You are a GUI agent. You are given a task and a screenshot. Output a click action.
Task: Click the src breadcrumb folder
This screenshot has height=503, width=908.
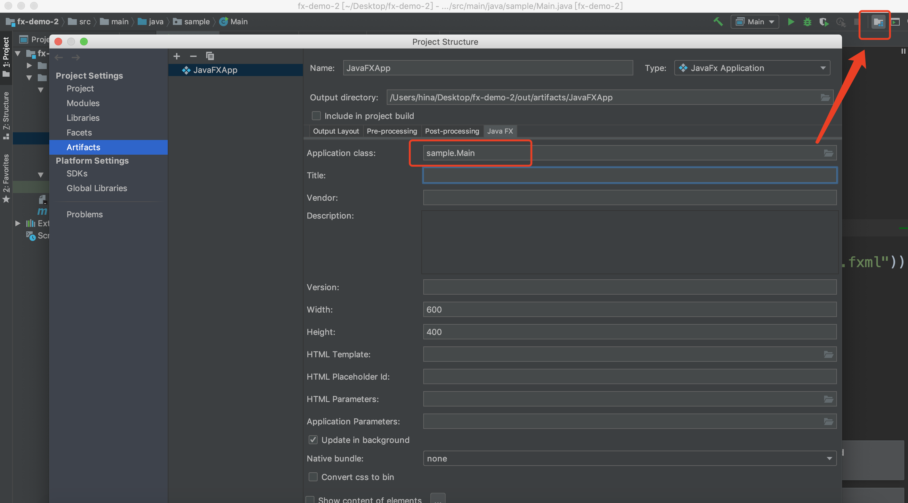pos(80,22)
